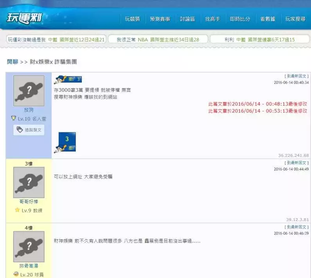Viewport: 311px width, 278px height.
Task: Open the 看數據 menu
Action: 268,19
